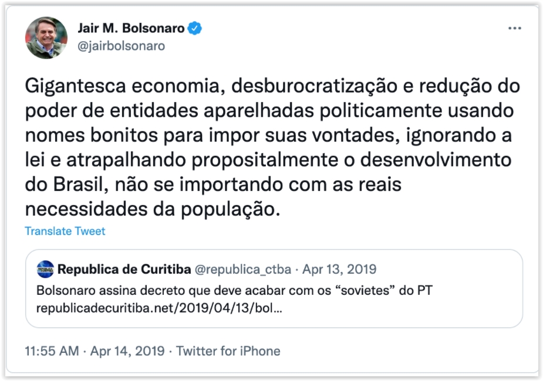Click the @jairbolsonaro handle
The height and width of the screenshot is (381, 543).
(121, 46)
